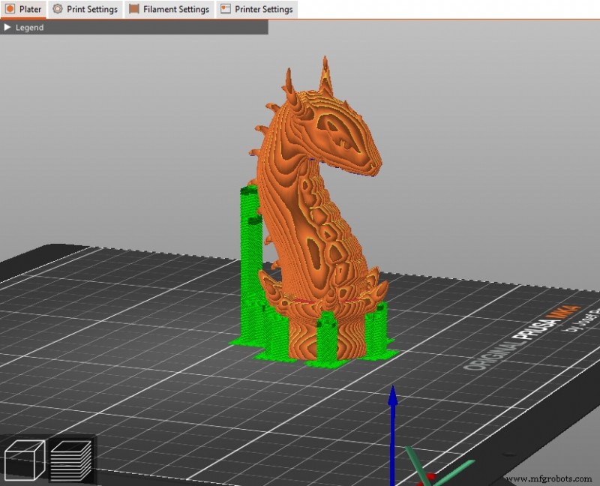Click the orange dragon model

(322, 207)
